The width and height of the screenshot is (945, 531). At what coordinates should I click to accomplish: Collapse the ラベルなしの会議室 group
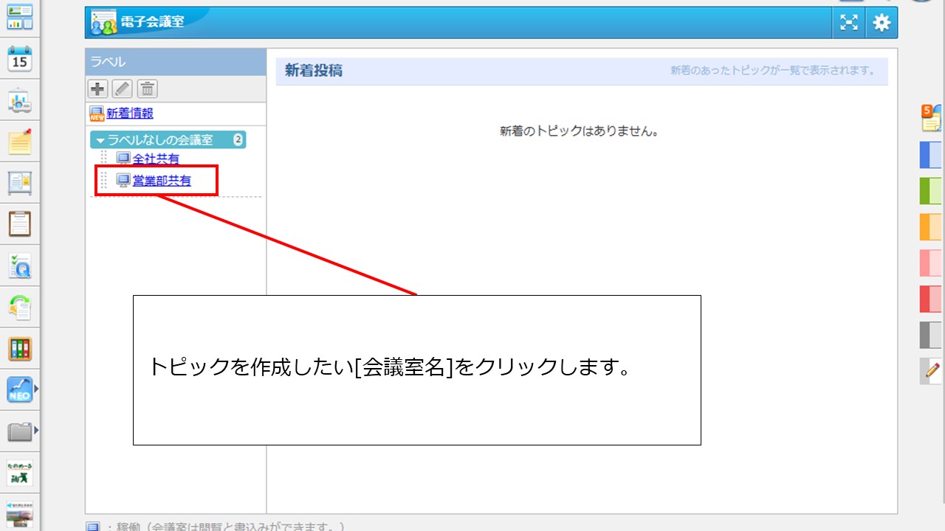tap(101, 140)
